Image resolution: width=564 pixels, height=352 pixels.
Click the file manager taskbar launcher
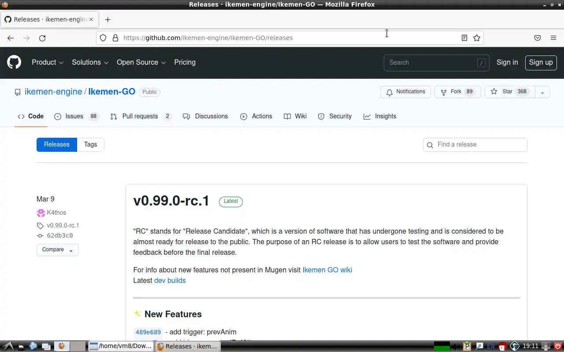(21, 346)
